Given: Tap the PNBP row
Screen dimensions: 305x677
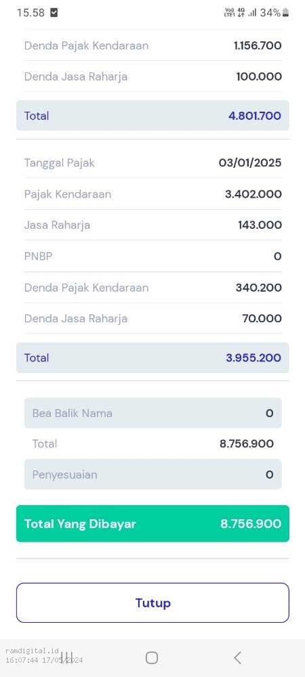Looking at the screenshot, I should [x=152, y=257].
